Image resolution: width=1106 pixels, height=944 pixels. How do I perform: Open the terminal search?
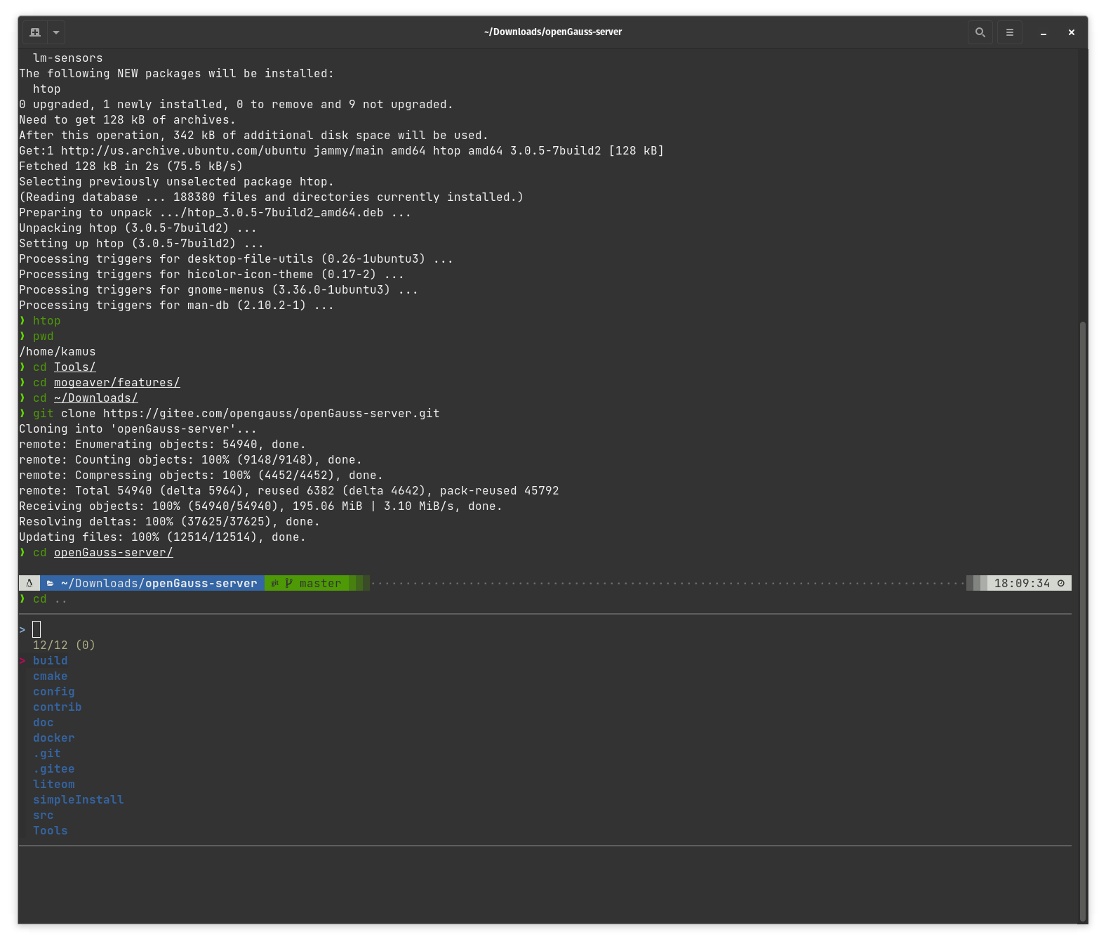click(980, 32)
